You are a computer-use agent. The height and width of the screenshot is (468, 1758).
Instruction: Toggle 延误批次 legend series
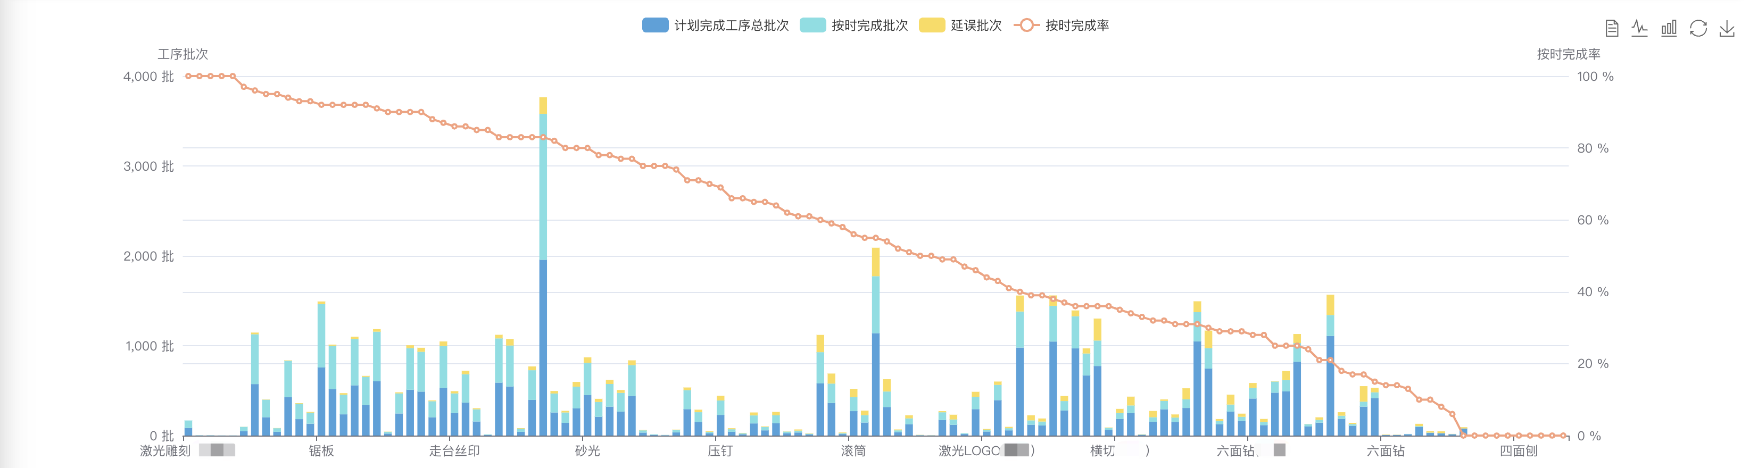(960, 25)
